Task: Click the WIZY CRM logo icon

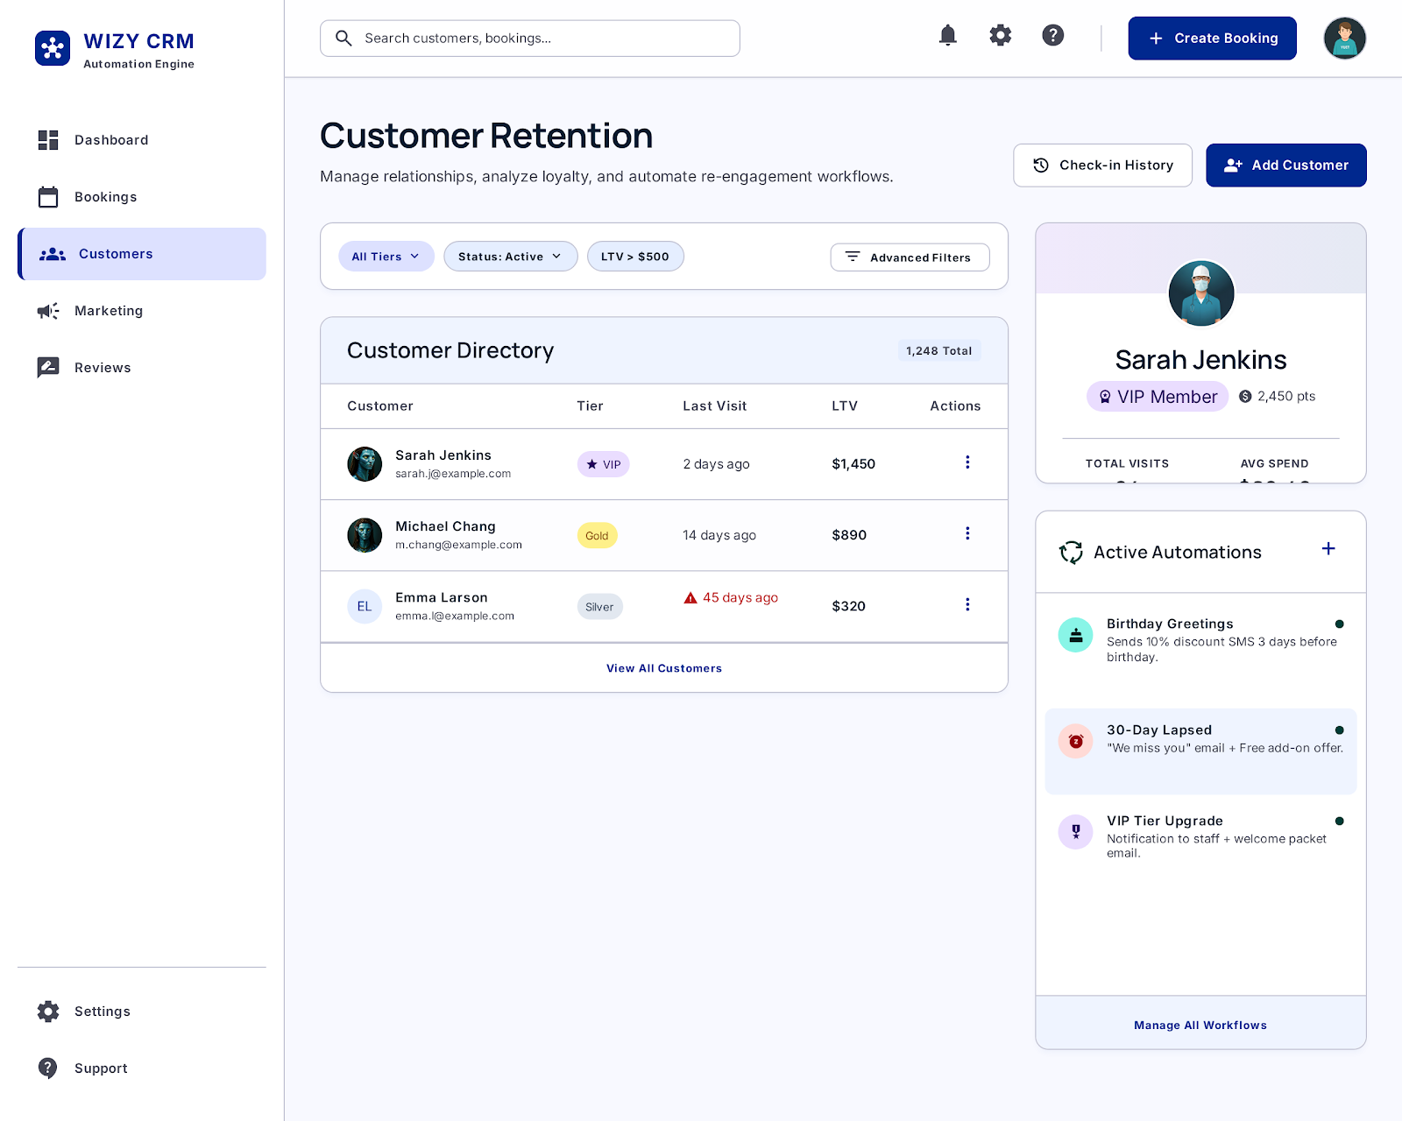Action: (53, 48)
